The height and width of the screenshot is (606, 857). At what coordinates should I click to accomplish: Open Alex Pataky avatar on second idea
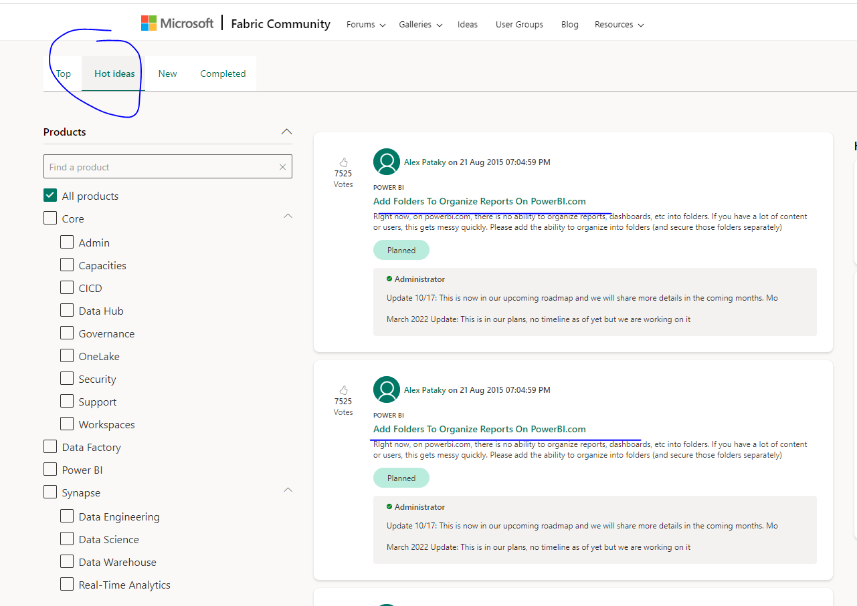coord(387,390)
